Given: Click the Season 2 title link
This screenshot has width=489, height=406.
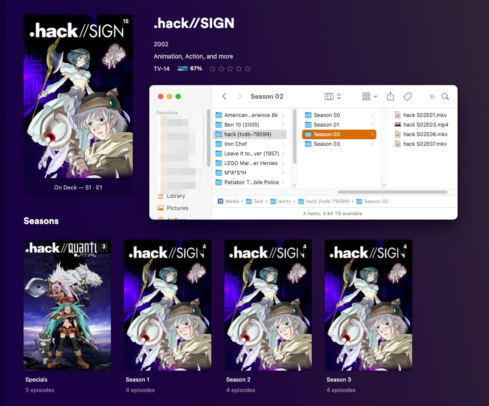Looking at the screenshot, I should point(238,379).
